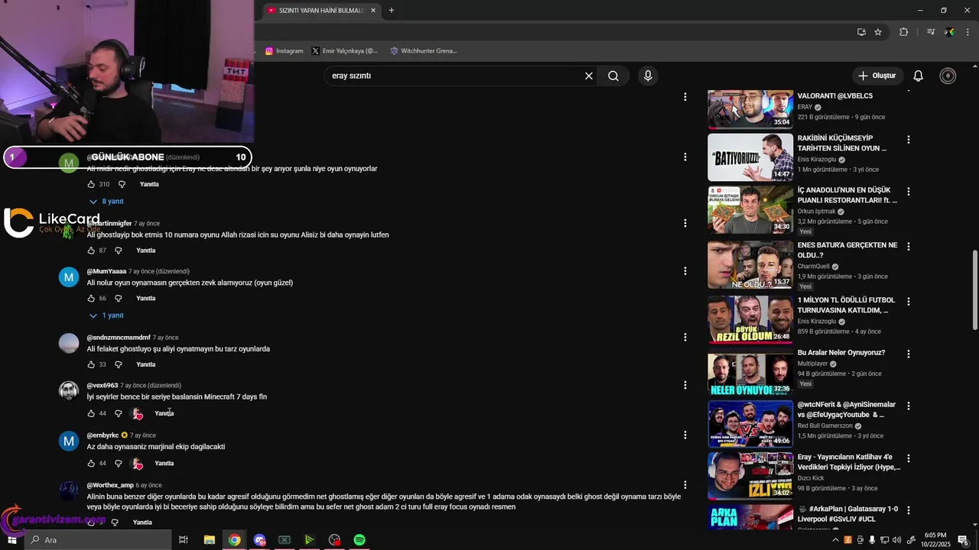Dislike the comment with 310 likes
The height and width of the screenshot is (550, 979).
click(121, 184)
